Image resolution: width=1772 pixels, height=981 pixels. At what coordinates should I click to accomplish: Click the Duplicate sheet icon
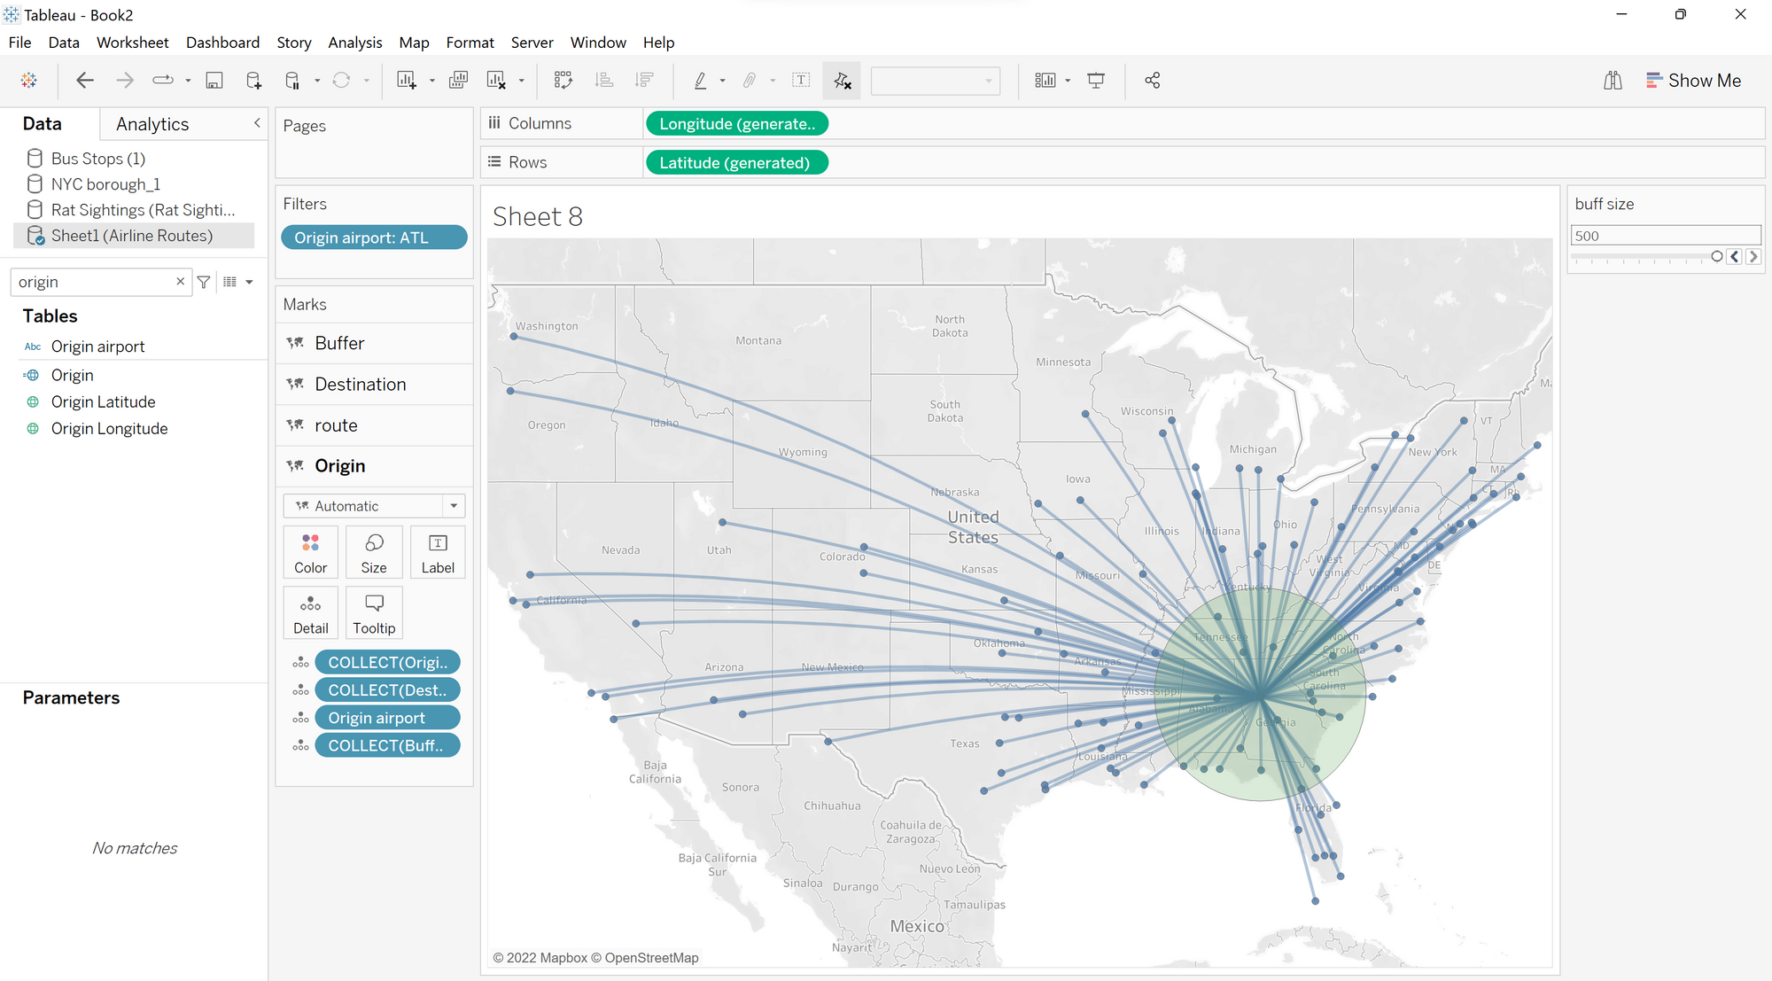pyautogui.click(x=458, y=81)
